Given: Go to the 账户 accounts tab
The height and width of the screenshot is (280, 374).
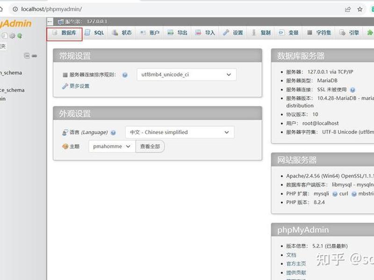Looking at the screenshot, I should pyautogui.click(x=150, y=33).
